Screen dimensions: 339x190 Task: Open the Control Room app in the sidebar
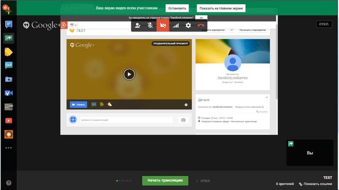pyautogui.click(x=8, y=107)
